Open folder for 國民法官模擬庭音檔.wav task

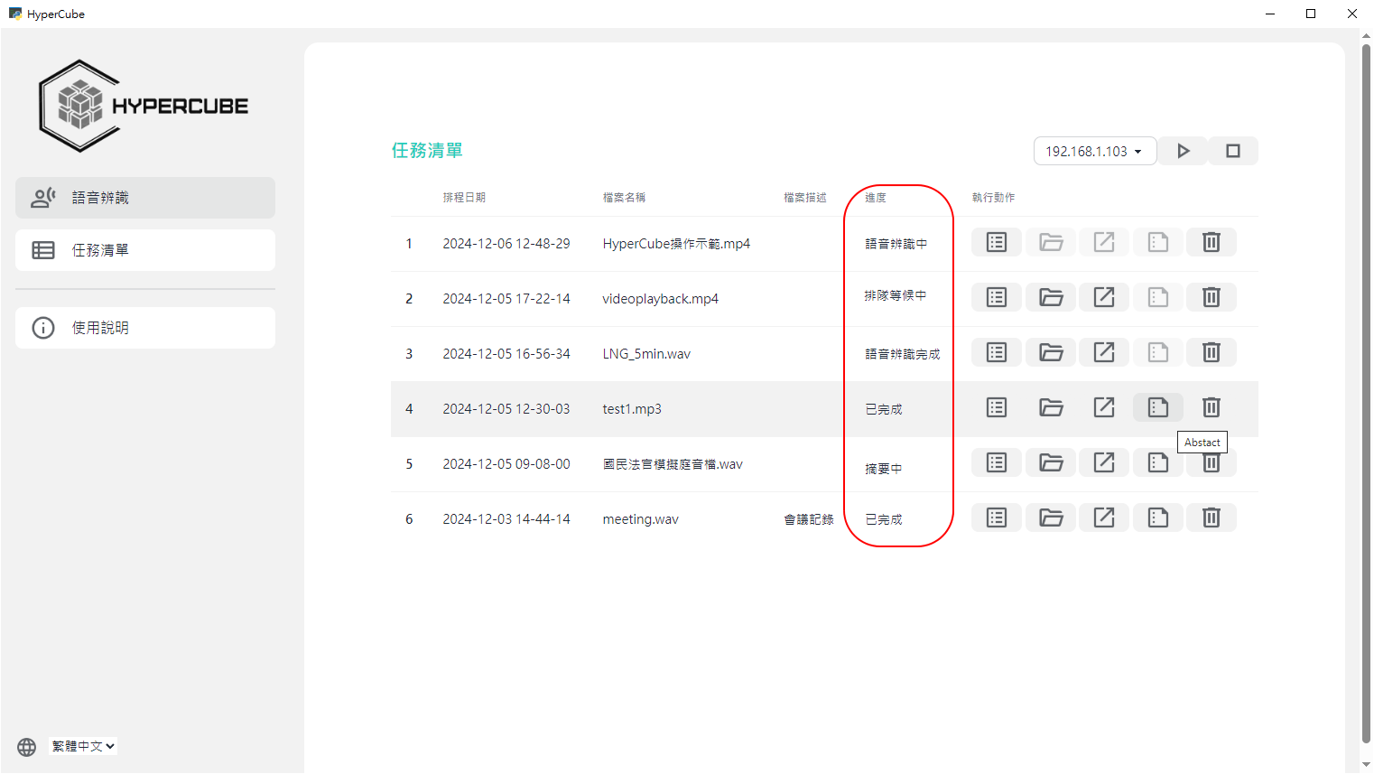pos(1051,462)
